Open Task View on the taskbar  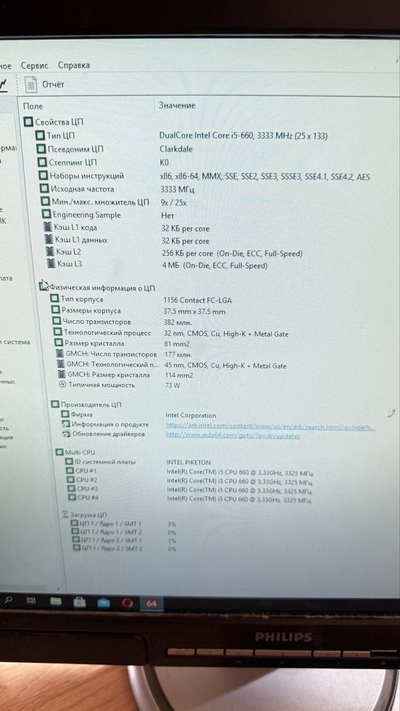pos(31,601)
